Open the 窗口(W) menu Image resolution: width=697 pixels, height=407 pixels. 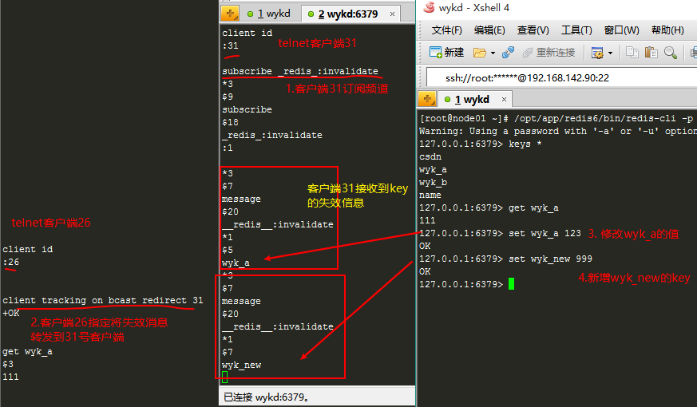pyautogui.click(x=621, y=30)
